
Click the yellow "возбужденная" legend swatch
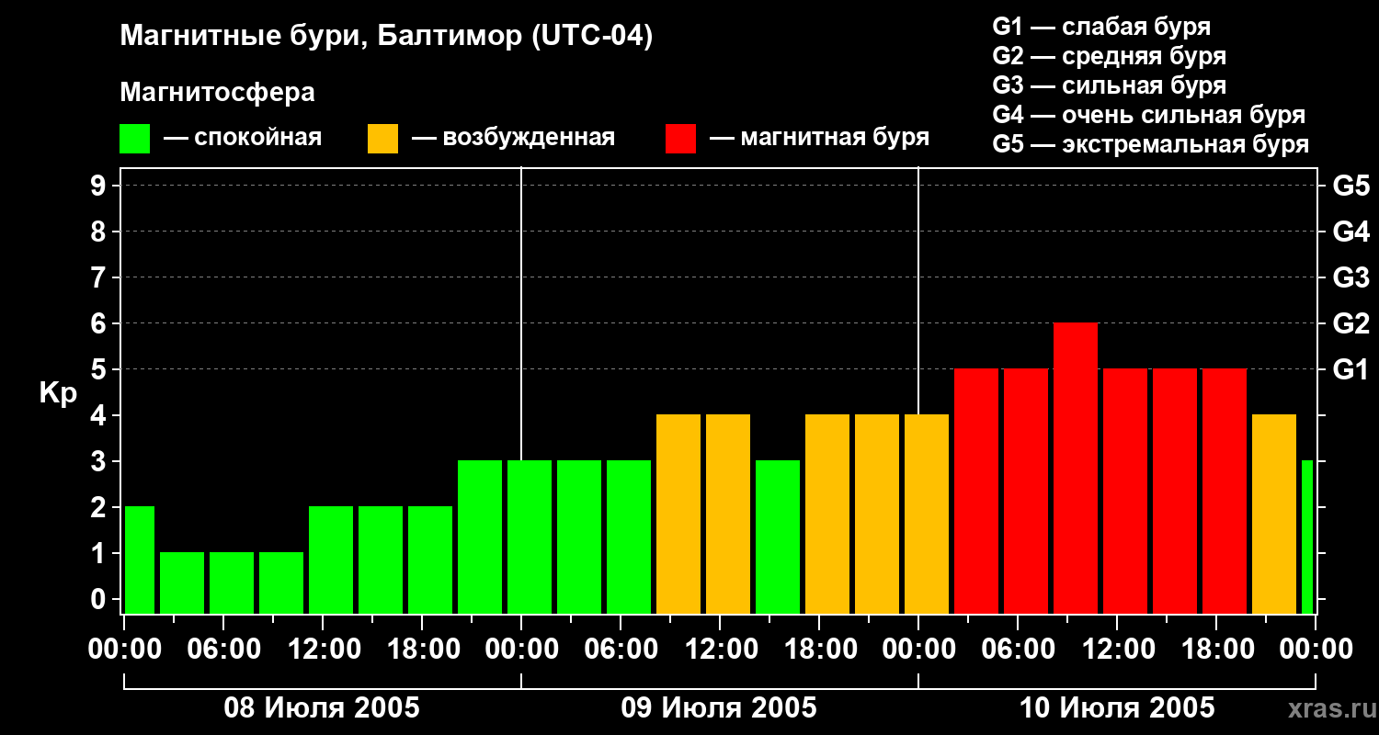click(x=383, y=139)
